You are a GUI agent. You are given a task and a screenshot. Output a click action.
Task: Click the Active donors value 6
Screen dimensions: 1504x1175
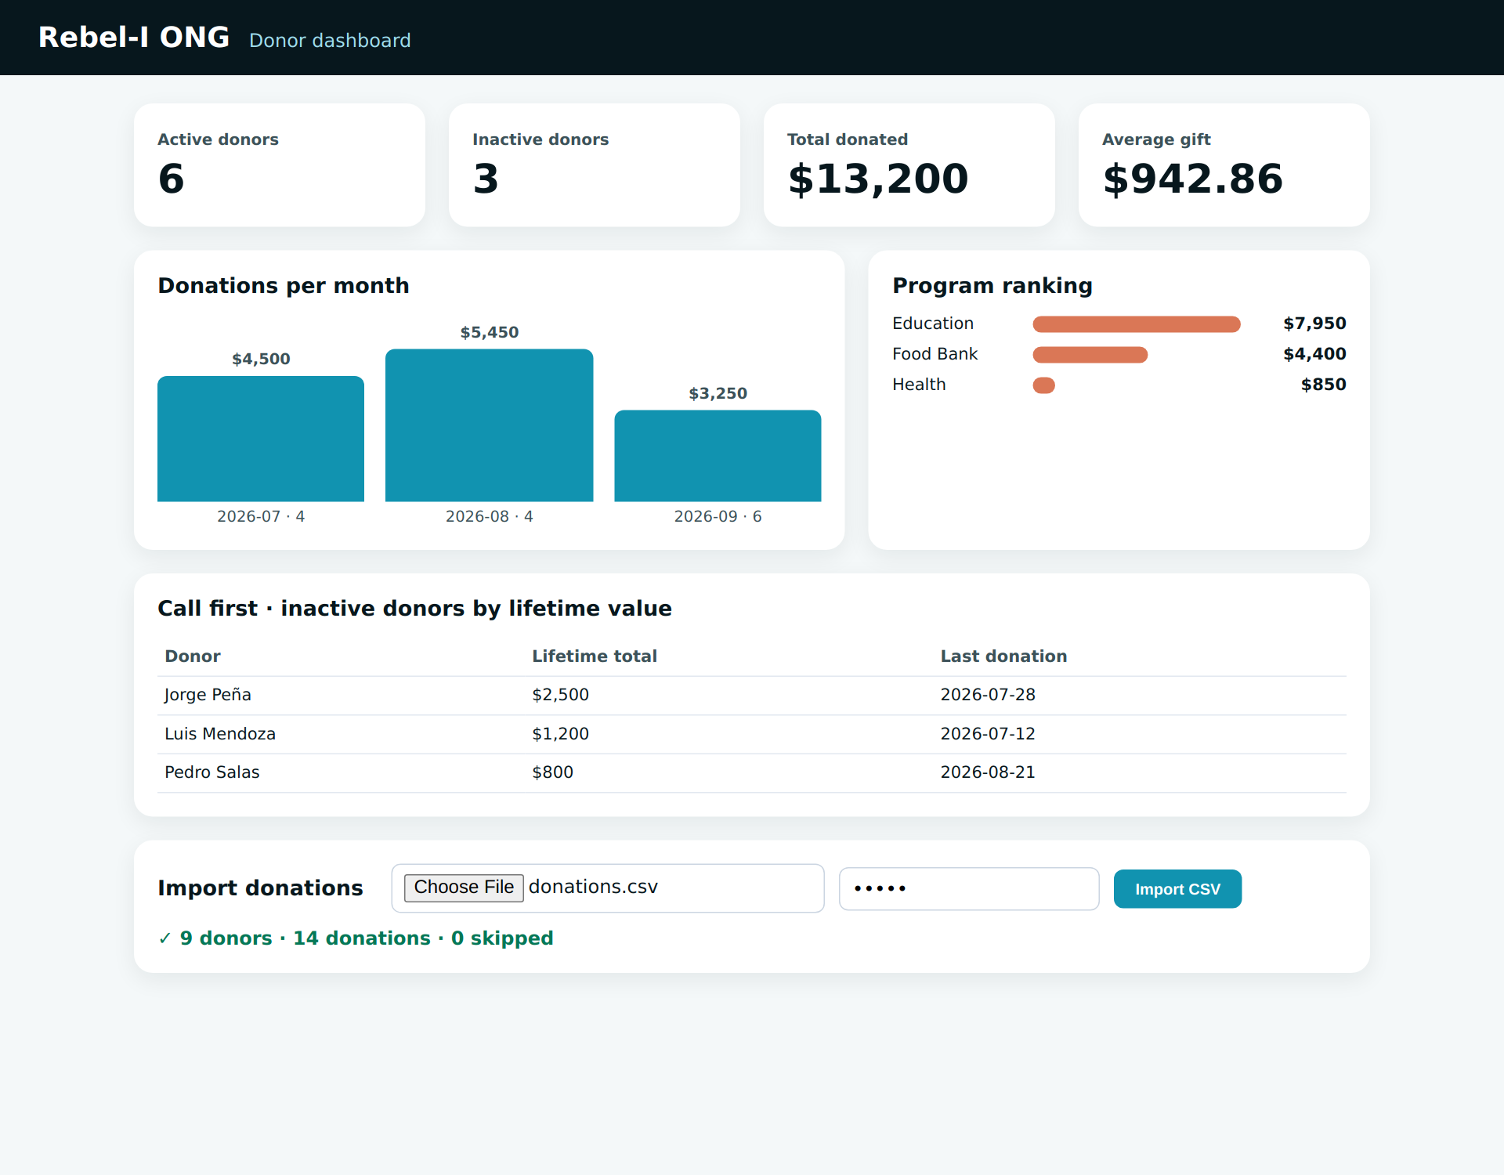point(172,179)
